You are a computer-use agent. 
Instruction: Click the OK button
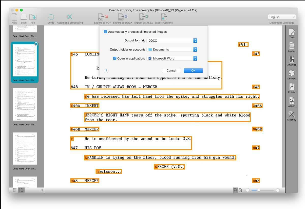[x=193, y=71]
